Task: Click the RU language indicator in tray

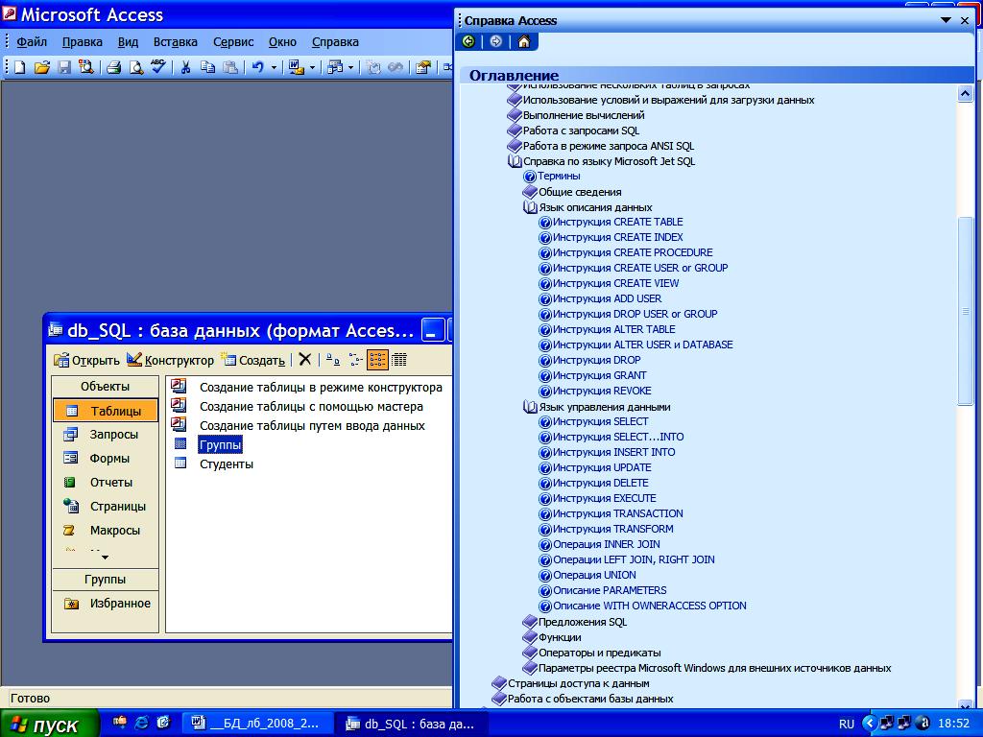Action: pyautogui.click(x=847, y=724)
